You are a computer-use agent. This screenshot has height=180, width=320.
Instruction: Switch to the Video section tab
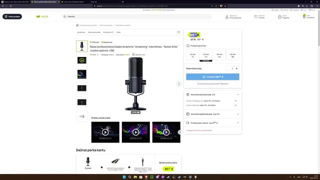coord(118,32)
